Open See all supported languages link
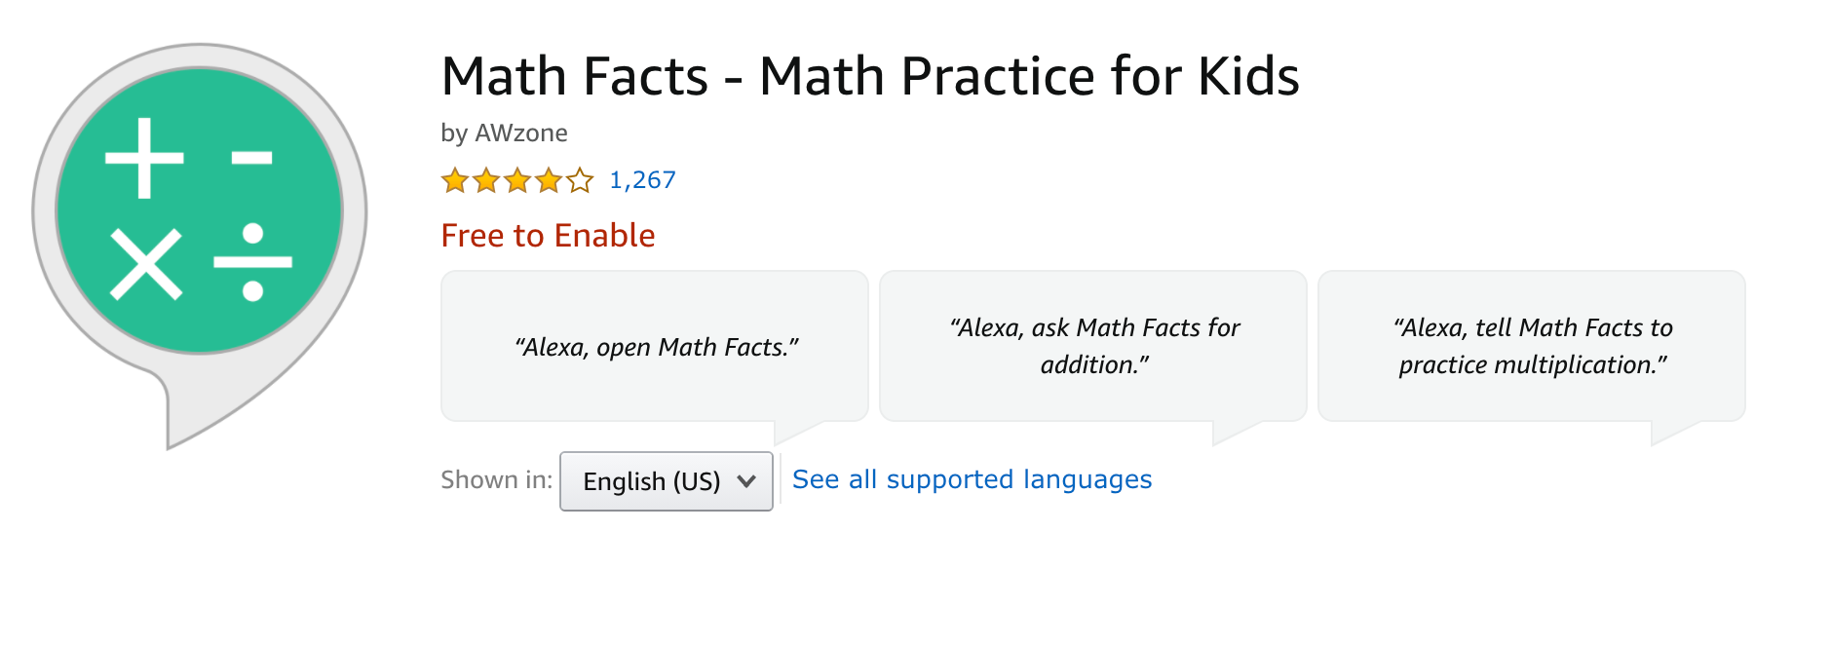The image size is (1831, 646). coord(972,479)
